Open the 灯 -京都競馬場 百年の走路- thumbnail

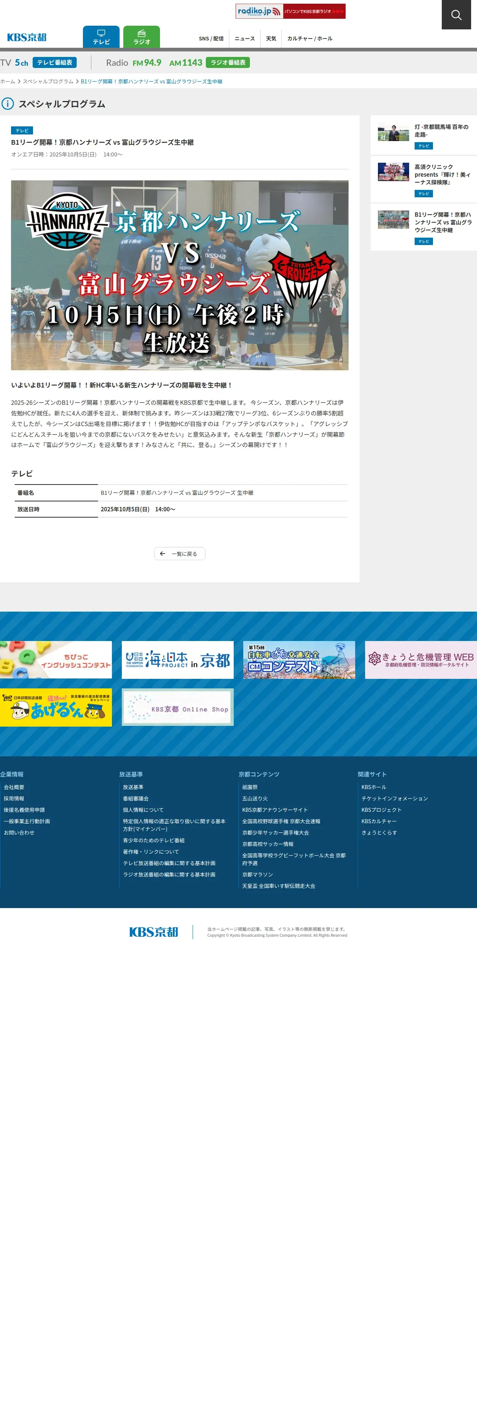393,132
